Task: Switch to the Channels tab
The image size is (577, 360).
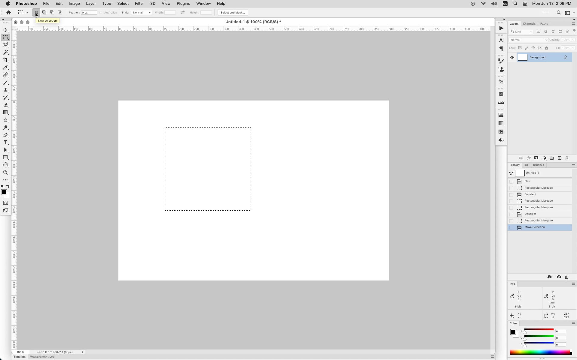Action: 529,24
